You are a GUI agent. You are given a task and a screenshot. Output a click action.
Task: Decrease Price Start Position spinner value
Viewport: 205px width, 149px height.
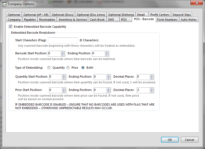click(64, 91)
